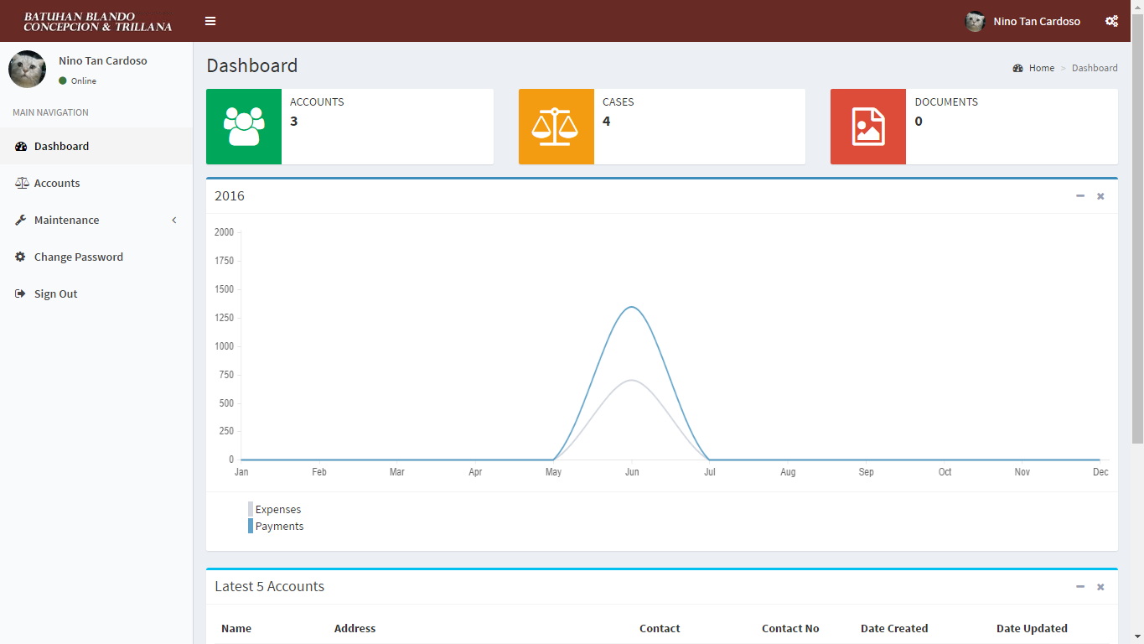Click the Address column header
Image resolution: width=1144 pixels, height=644 pixels.
(355, 628)
